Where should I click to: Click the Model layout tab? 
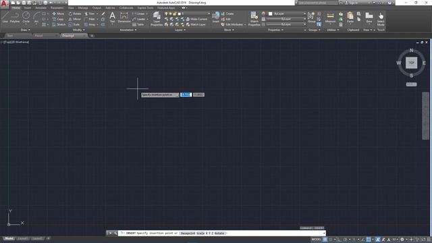pos(9,238)
